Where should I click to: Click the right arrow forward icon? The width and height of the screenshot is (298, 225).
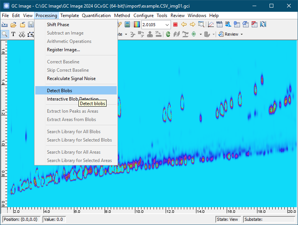[x=192, y=25]
